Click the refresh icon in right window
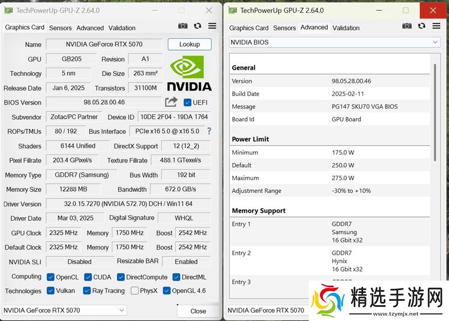The height and width of the screenshot is (321, 449). tap(421, 26)
